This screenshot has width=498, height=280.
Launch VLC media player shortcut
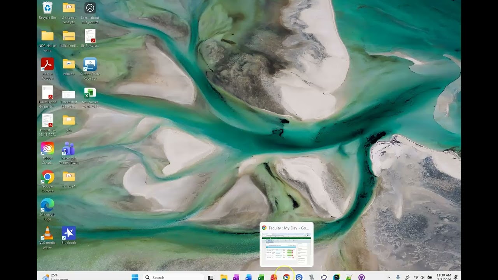pyautogui.click(x=47, y=237)
